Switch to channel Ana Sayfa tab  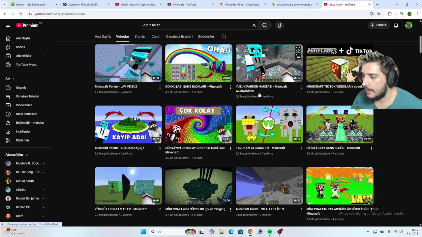pos(103,37)
